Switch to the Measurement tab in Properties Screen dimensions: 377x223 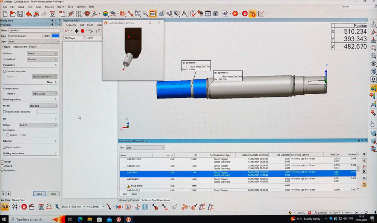coord(20,46)
